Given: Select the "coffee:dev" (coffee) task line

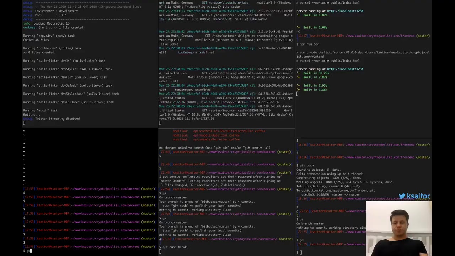Looking at the screenshot, I should (x=52, y=48).
